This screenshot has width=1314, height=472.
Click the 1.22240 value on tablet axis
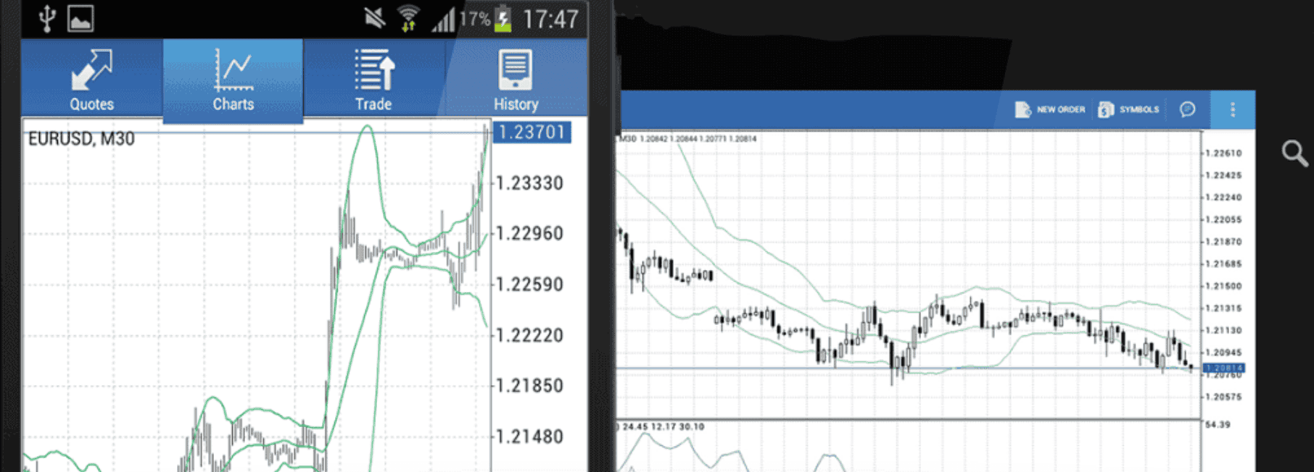[x=1223, y=198]
